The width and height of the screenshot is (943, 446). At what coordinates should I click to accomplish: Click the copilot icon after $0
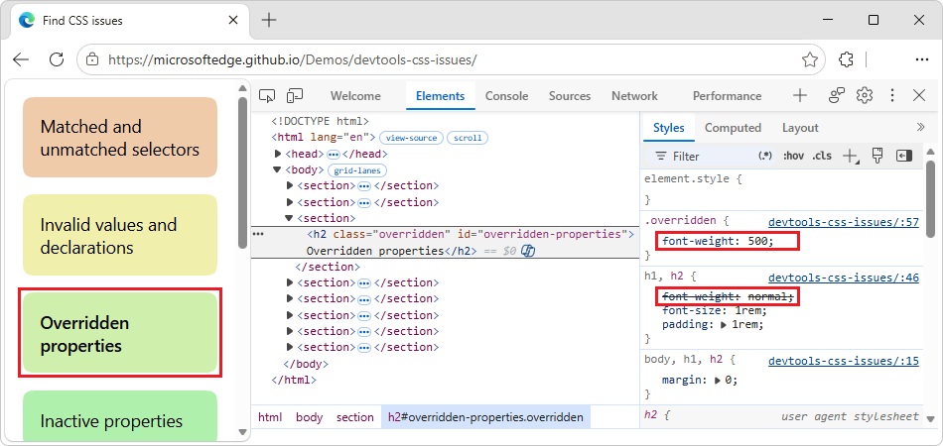[x=528, y=251]
